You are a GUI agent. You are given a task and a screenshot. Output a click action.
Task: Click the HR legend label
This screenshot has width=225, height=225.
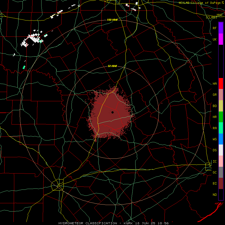215,117
